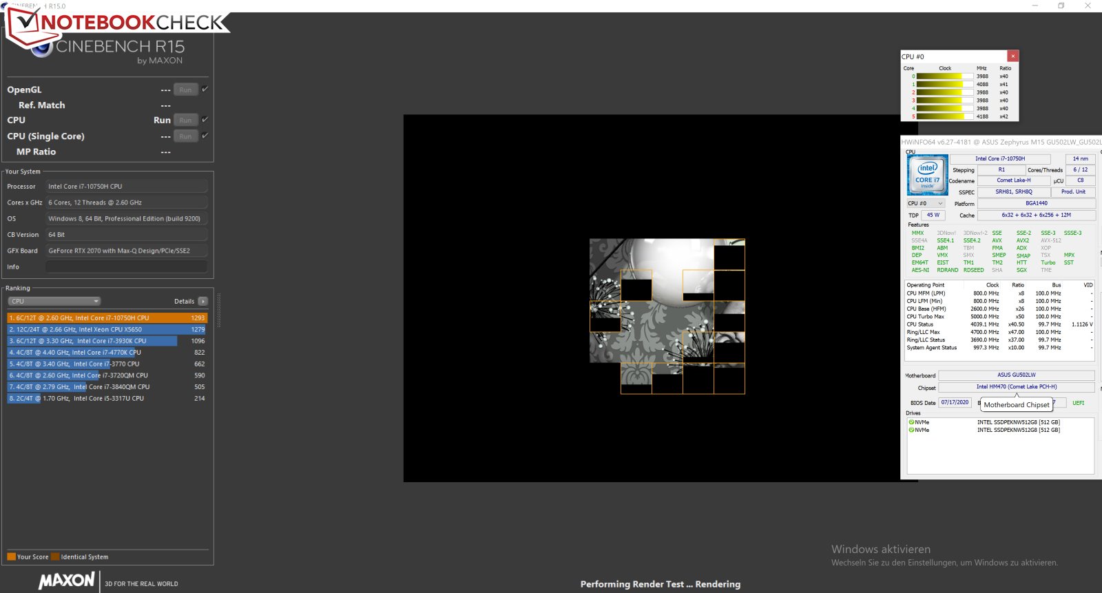
Task: Select the CPU Turbo Max operating point row
Action: click(999, 317)
